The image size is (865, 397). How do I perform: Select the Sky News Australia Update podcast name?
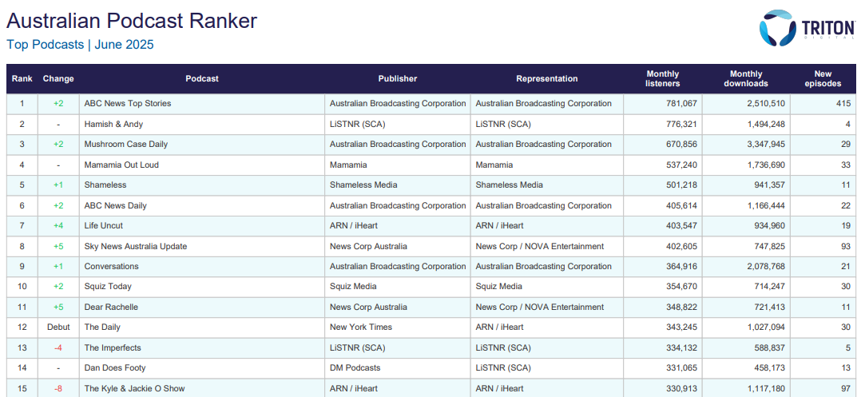click(x=136, y=247)
